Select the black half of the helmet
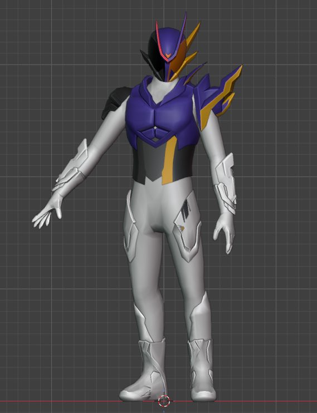 click(156, 58)
